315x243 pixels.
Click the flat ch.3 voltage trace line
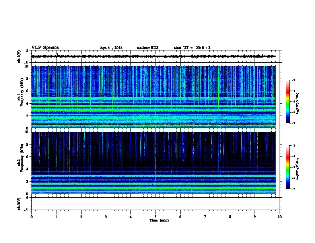pos(154,204)
